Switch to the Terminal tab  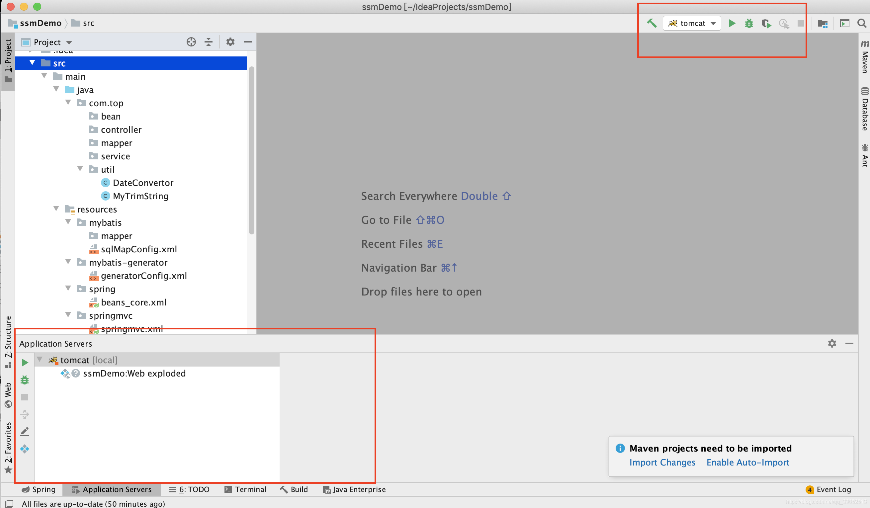click(245, 489)
